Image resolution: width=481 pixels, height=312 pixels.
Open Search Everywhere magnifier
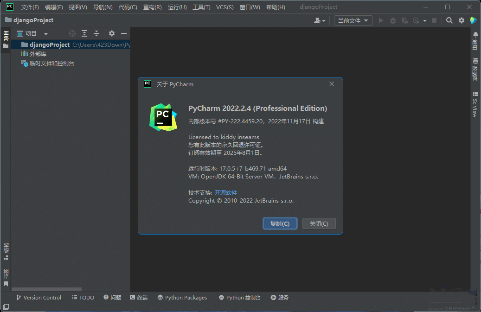tap(448, 20)
